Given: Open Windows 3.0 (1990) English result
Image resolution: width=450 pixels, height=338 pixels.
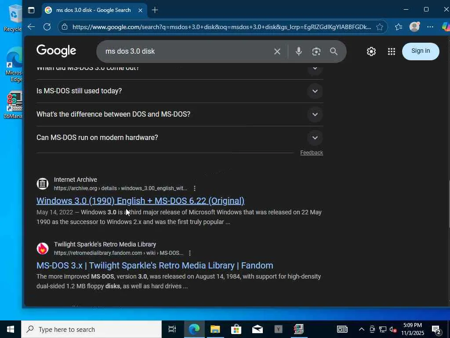Looking at the screenshot, I should pyautogui.click(x=140, y=201).
